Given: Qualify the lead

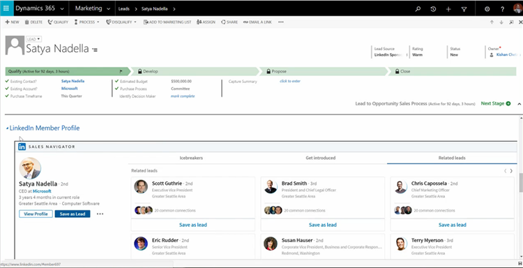Looking at the screenshot, I should point(58,22).
